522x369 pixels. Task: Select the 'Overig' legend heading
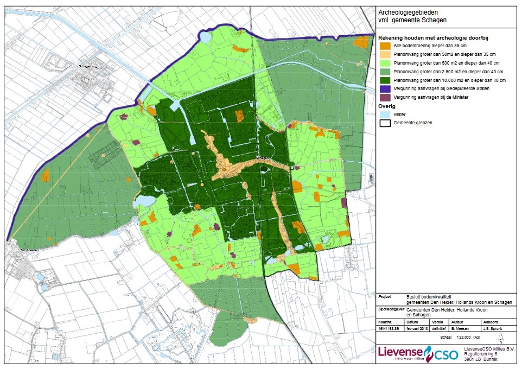pyautogui.click(x=386, y=106)
